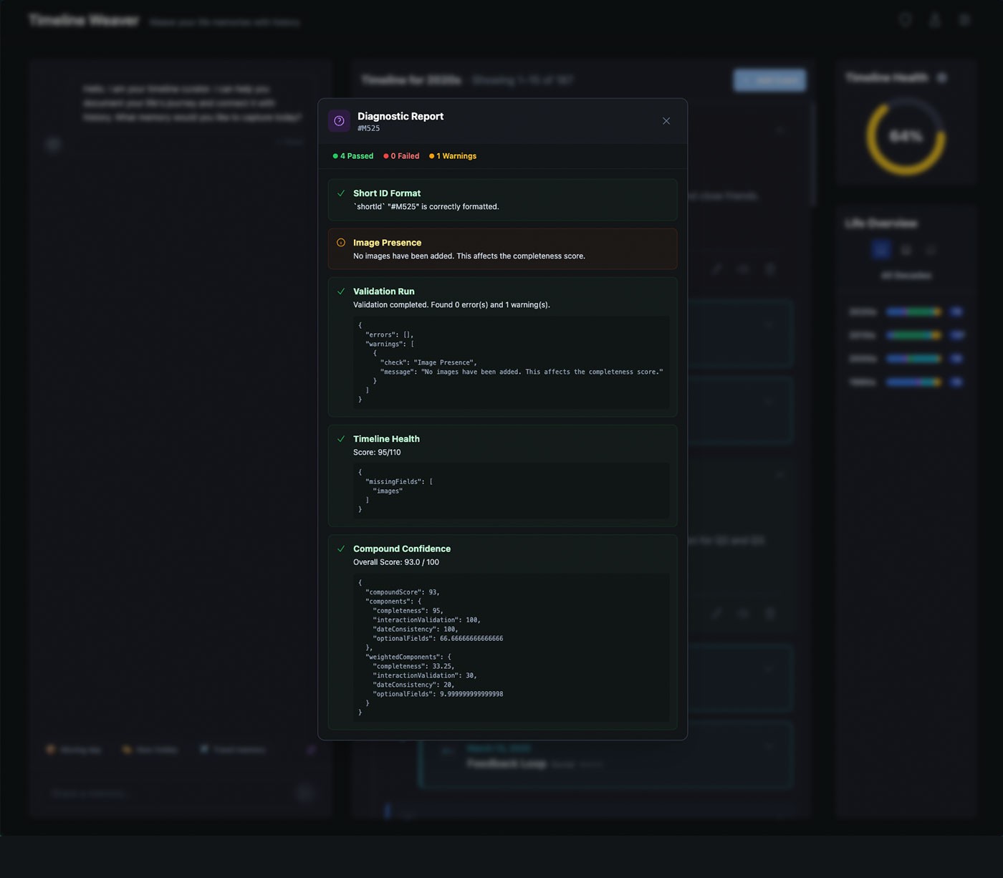Click the Timeline Health checkmark icon in report
Viewport: 1003px width, 878px height.
click(341, 439)
